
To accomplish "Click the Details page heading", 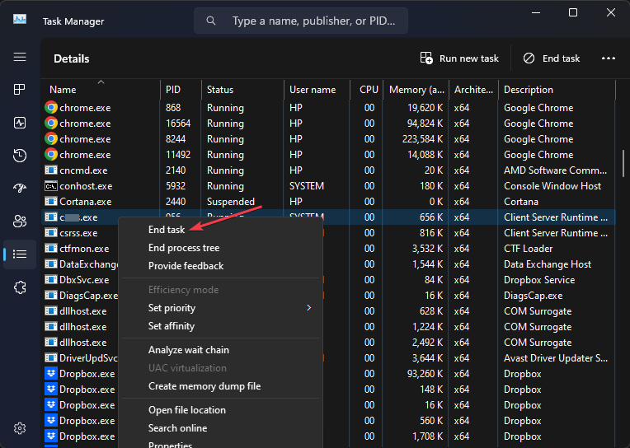I will [72, 58].
